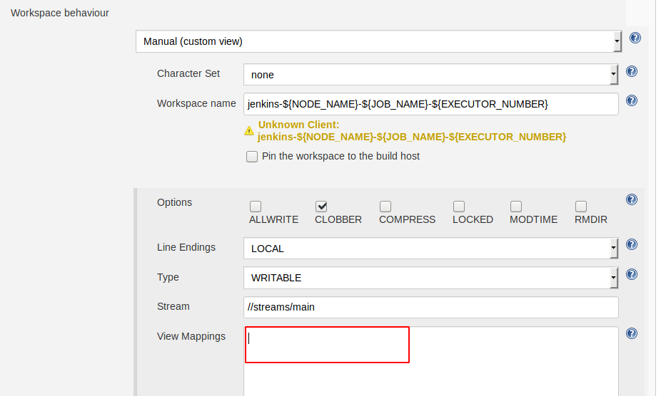This screenshot has width=671, height=396.
Task: Expand the Character Set dropdown
Action: (430, 74)
